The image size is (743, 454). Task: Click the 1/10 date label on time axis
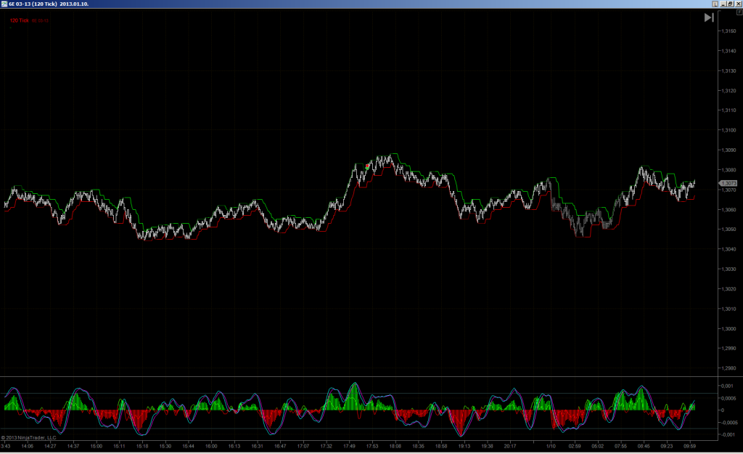click(551, 446)
